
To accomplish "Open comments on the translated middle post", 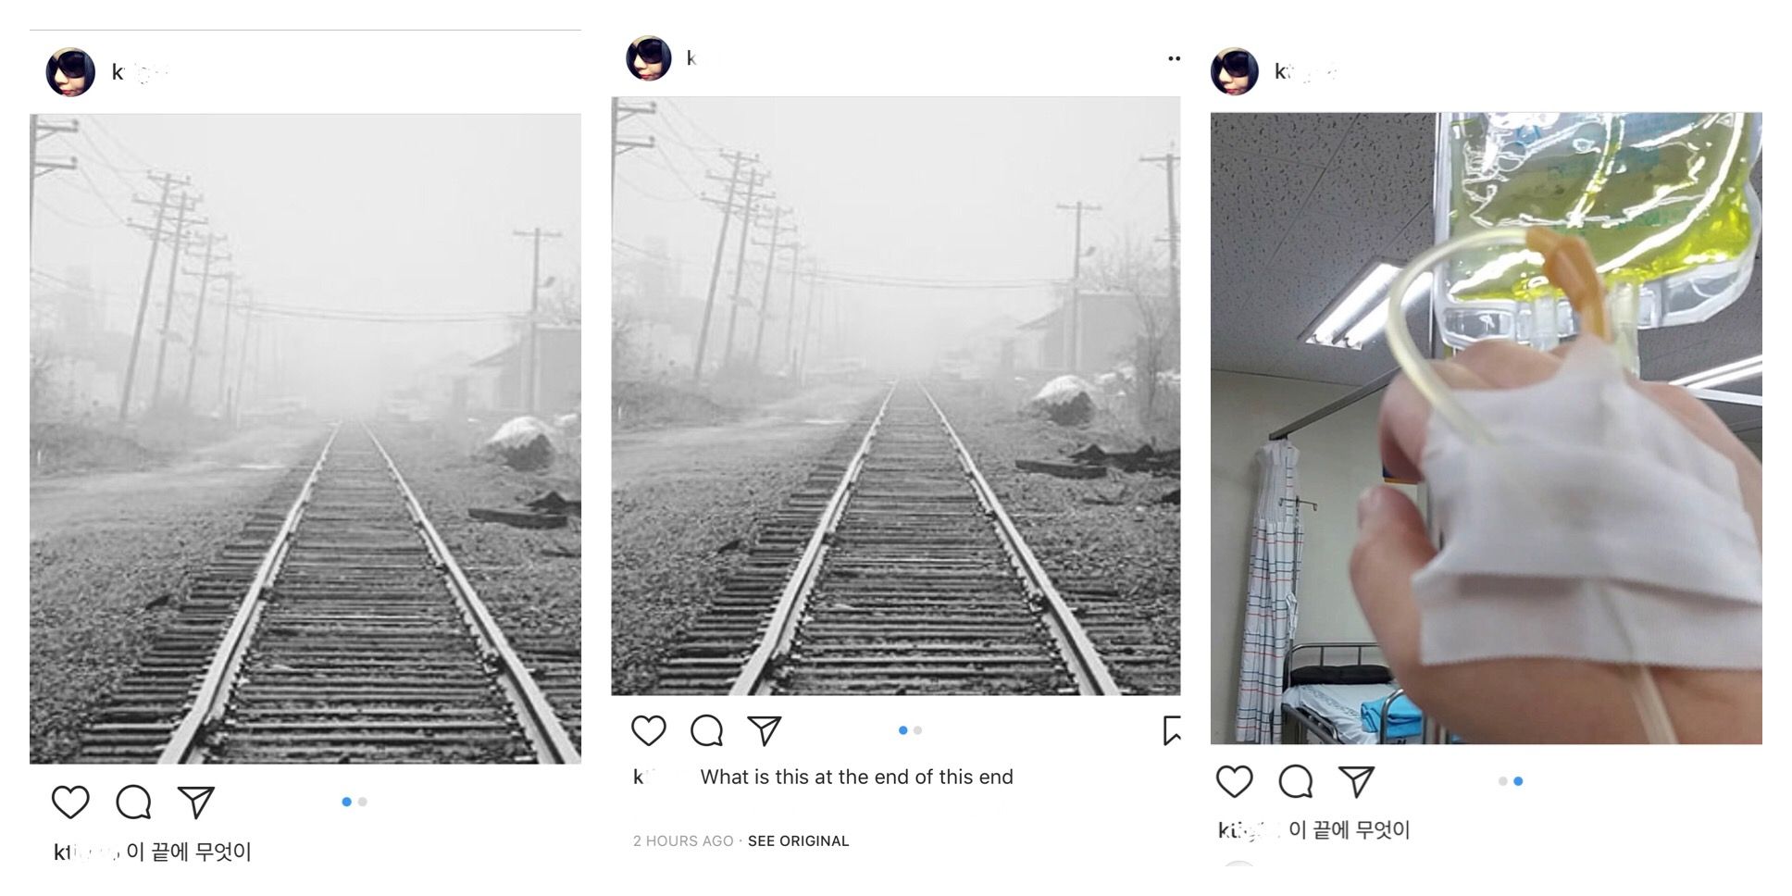I will pyautogui.click(x=706, y=730).
